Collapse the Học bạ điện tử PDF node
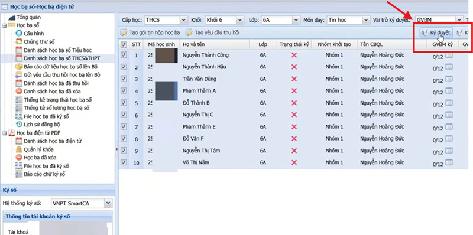The height and width of the screenshot is (235, 473). click(x=5, y=133)
